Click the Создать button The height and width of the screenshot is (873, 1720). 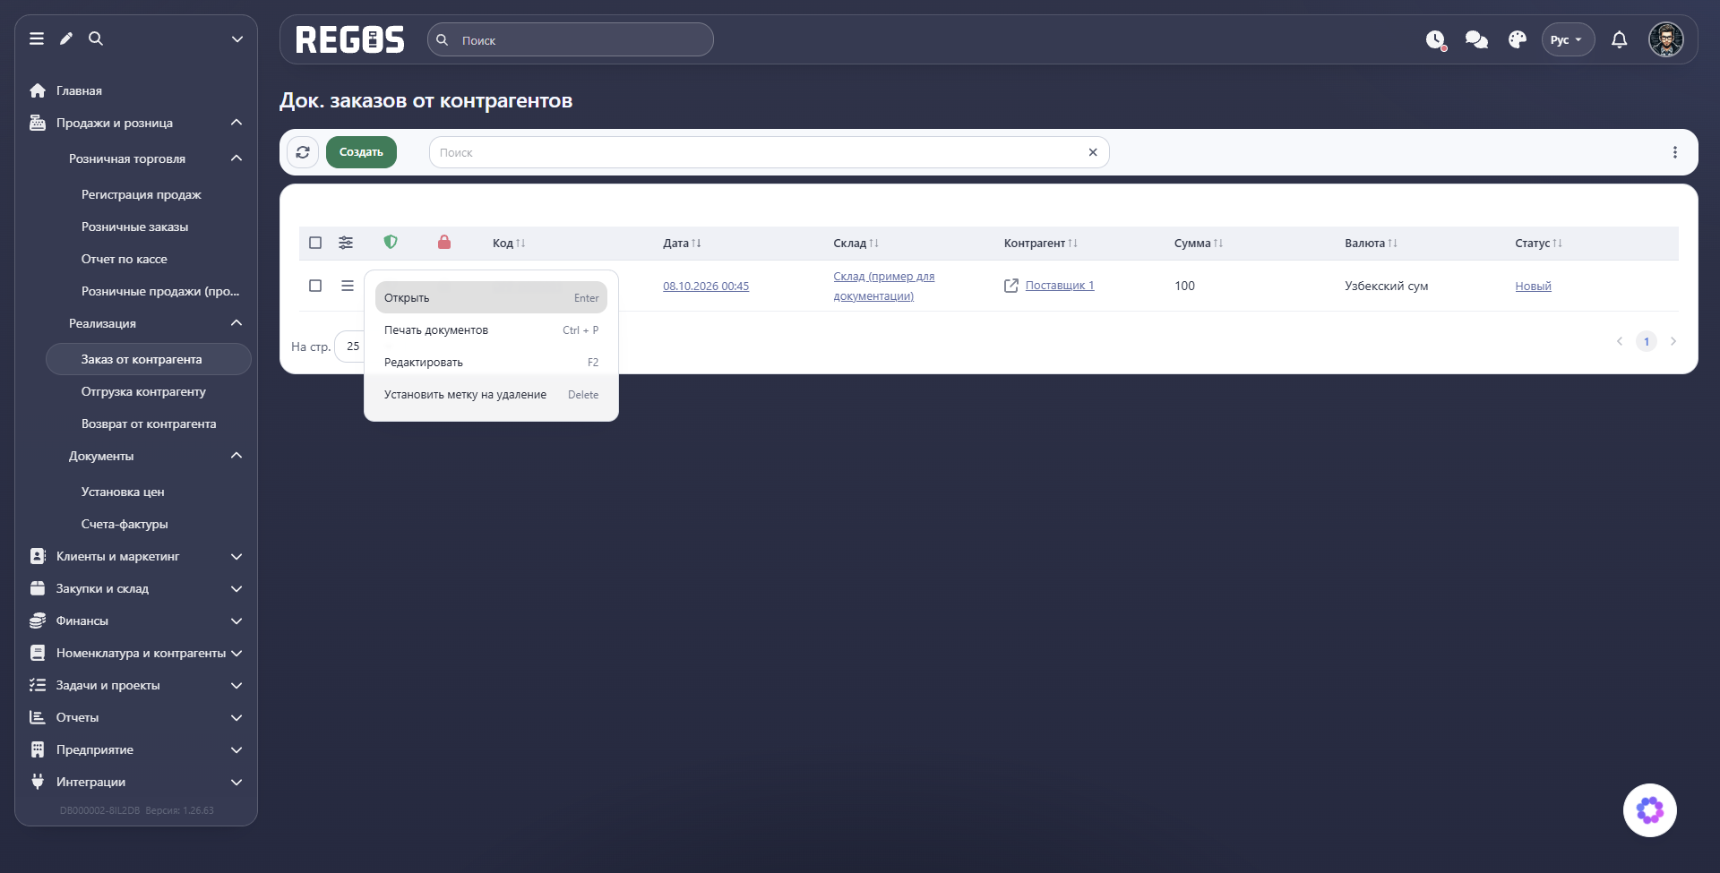pyautogui.click(x=361, y=152)
